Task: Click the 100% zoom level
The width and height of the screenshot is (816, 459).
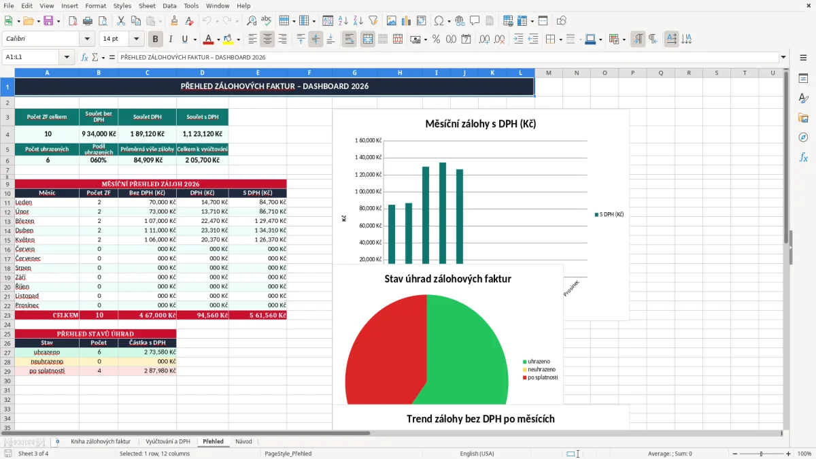Action: pyautogui.click(x=804, y=454)
